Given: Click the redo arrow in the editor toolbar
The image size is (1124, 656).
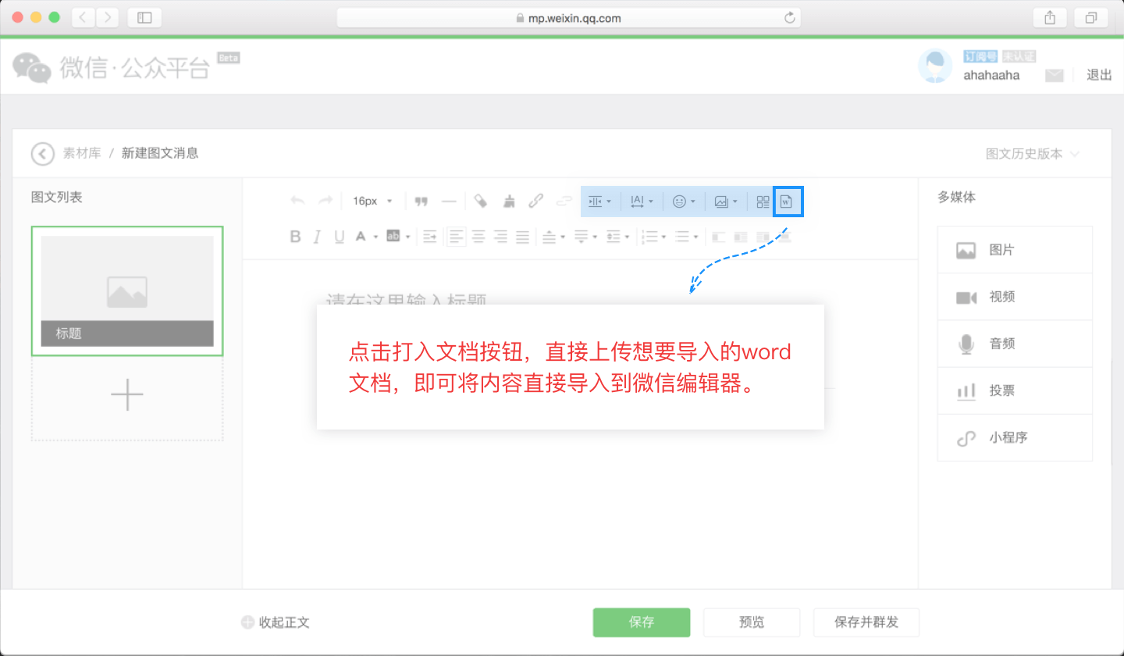Looking at the screenshot, I should click(x=325, y=201).
